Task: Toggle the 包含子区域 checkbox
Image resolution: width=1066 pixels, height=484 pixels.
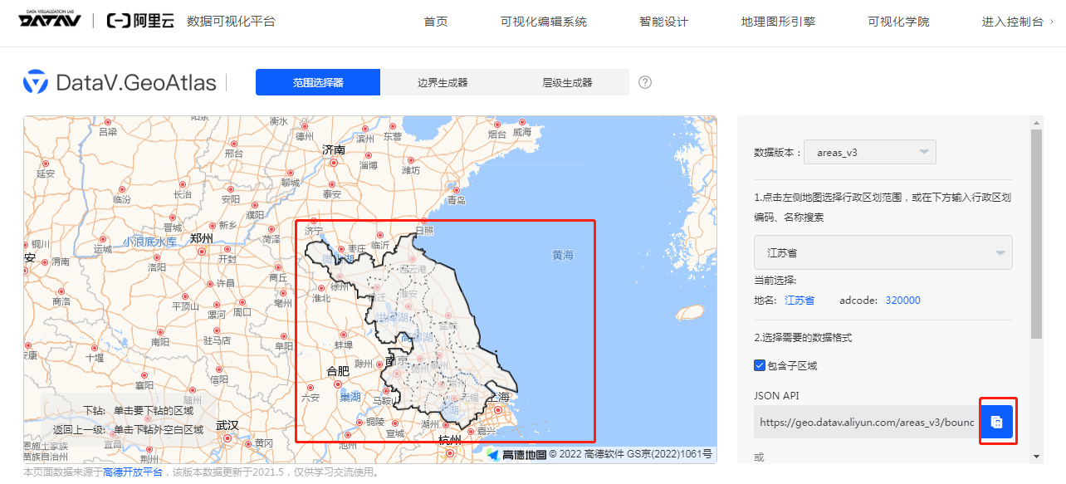Action: [x=760, y=365]
